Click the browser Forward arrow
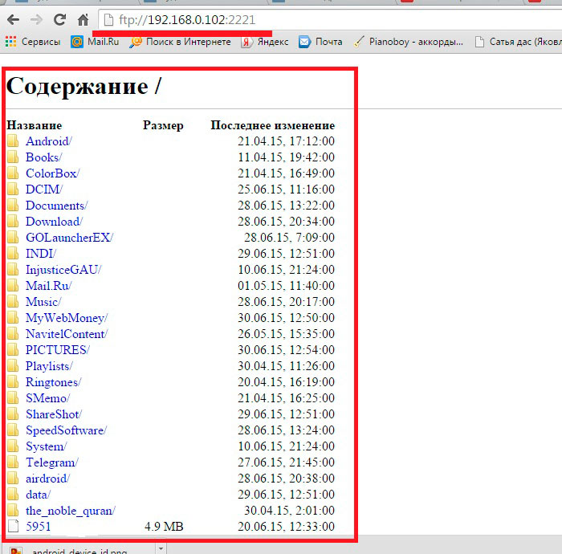Image resolution: width=562 pixels, height=554 pixels. tap(36, 19)
